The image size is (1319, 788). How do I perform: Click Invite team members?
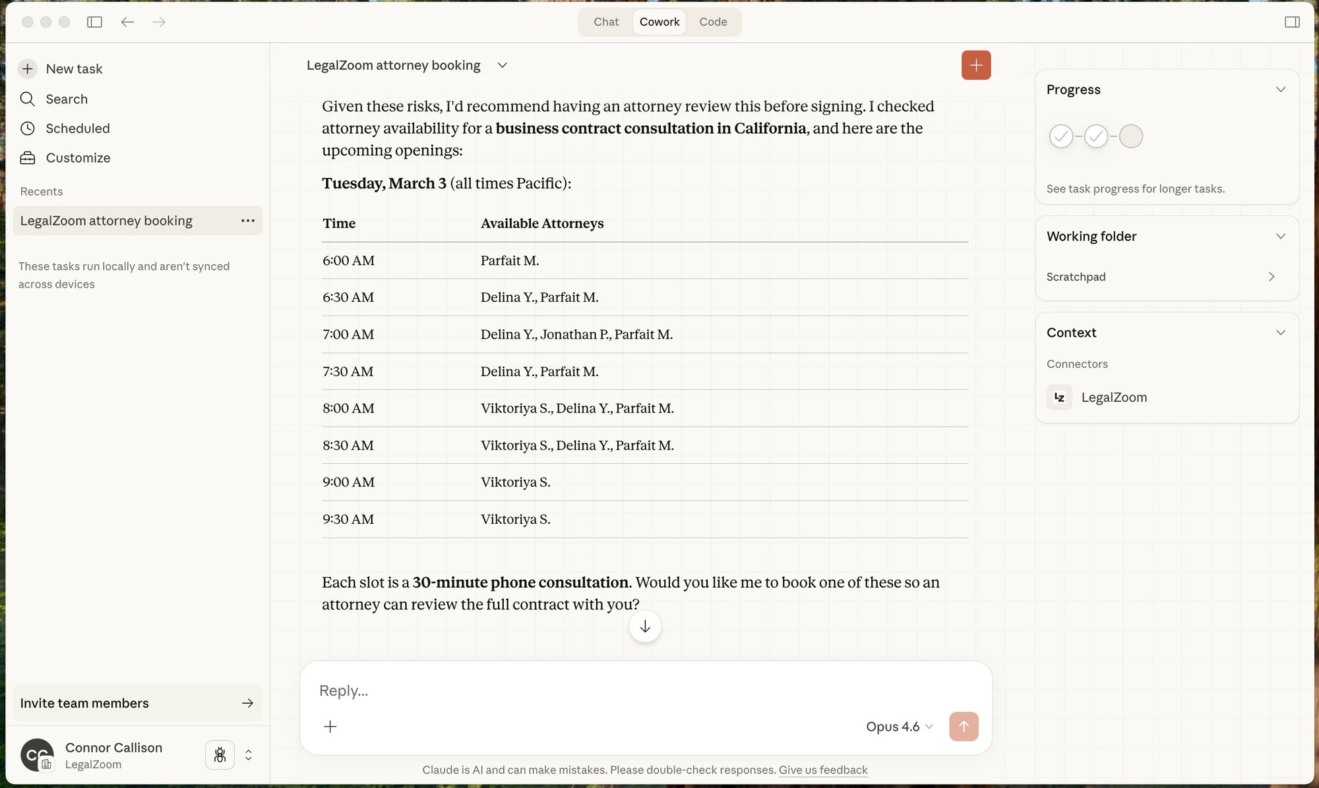(84, 703)
